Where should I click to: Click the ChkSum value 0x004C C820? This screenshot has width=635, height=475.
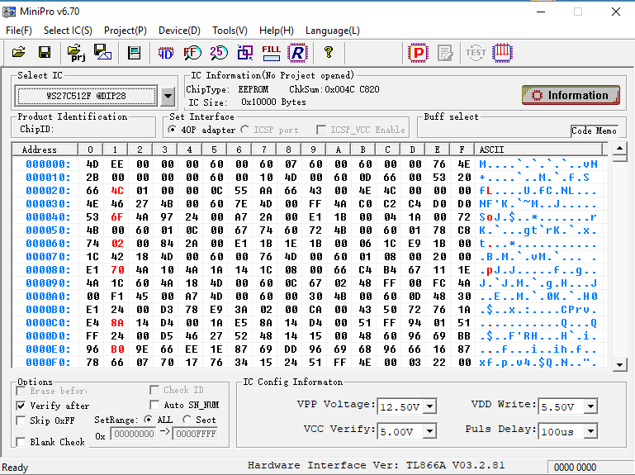[352, 89]
